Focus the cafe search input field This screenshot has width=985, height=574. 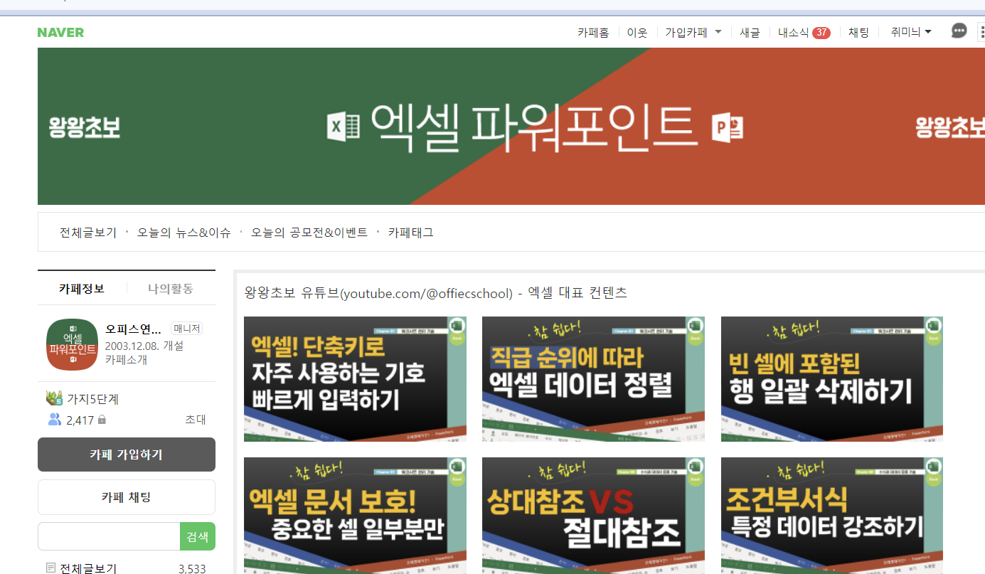point(109,536)
